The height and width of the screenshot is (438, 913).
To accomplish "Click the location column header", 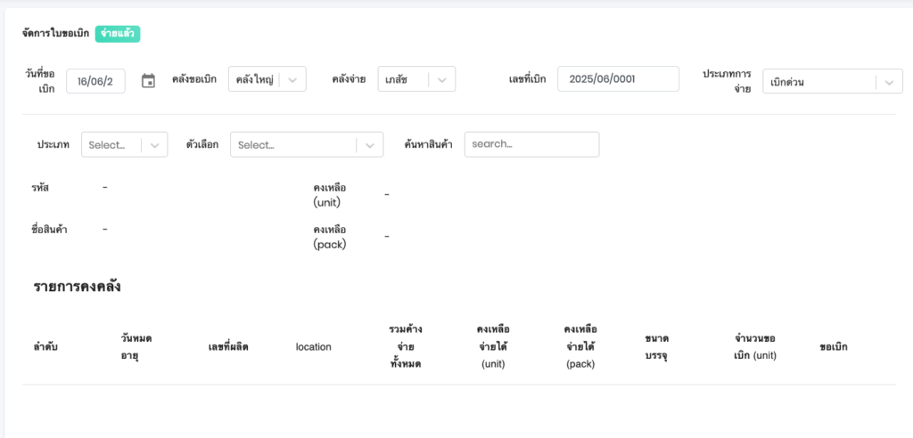I will [313, 346].
